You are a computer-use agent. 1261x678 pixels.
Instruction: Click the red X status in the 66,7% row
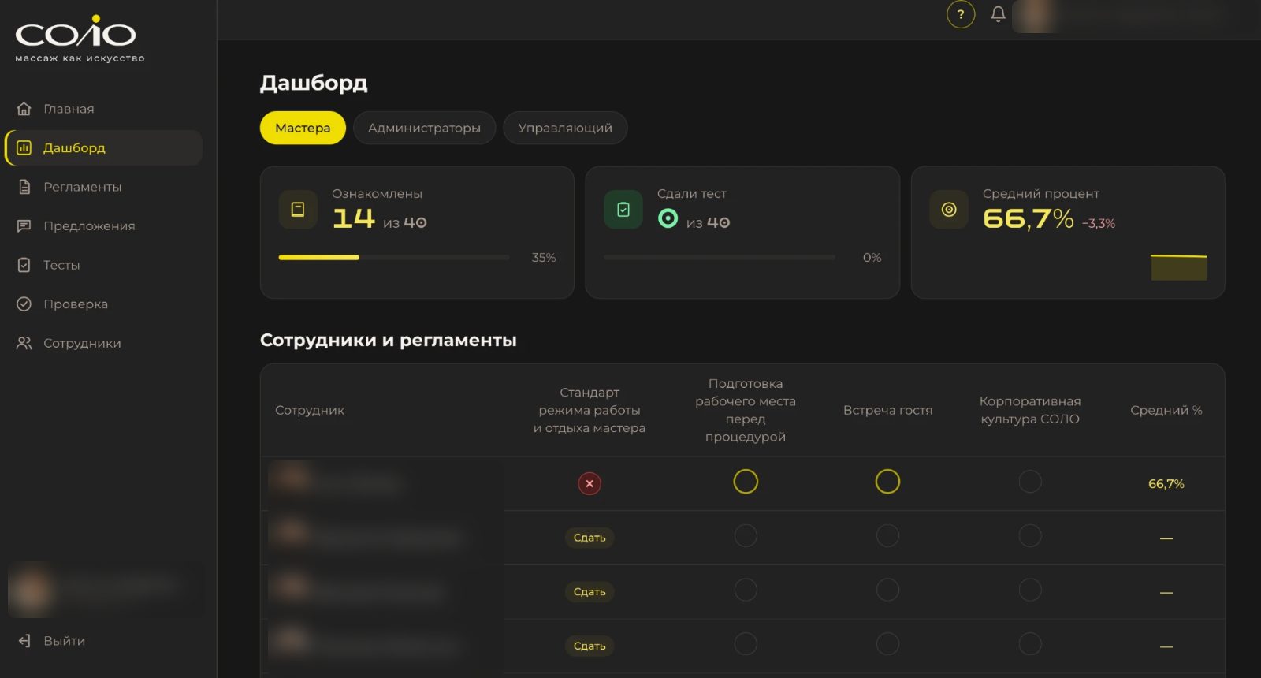pos(590,483)
